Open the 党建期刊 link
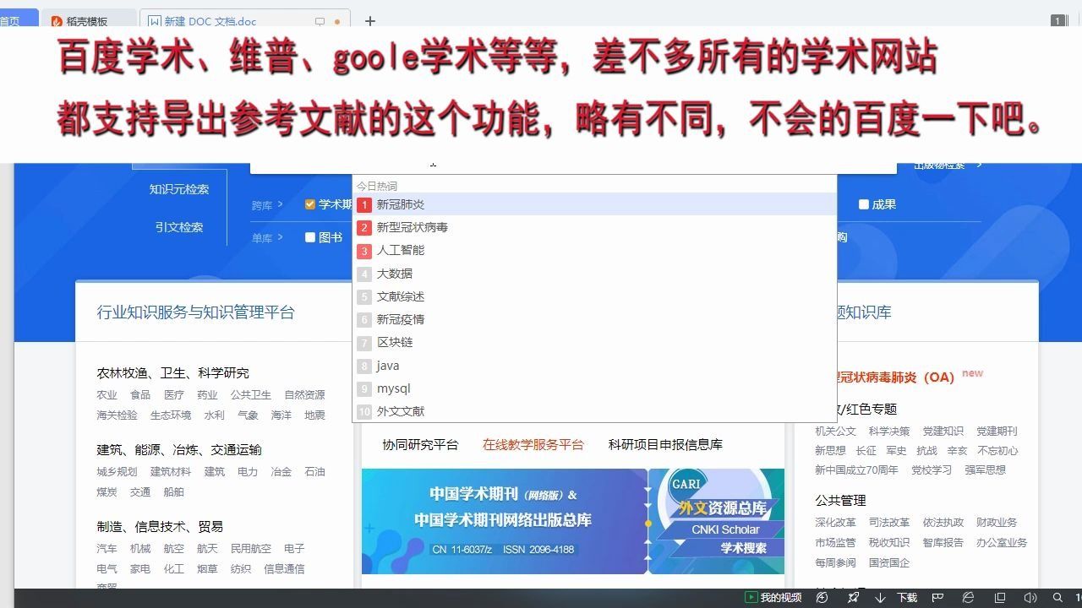The width and height of the screenshot is (1082, 608). pyautogui.click(x=997, y=431)
